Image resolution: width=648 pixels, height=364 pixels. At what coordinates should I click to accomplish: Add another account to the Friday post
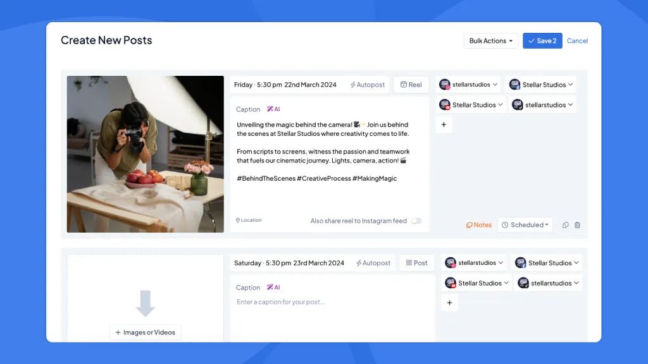pyautogui.click(x=444, y=124)
